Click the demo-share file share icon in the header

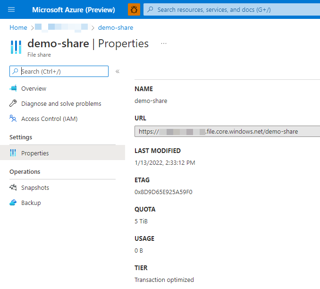(16, 47)
